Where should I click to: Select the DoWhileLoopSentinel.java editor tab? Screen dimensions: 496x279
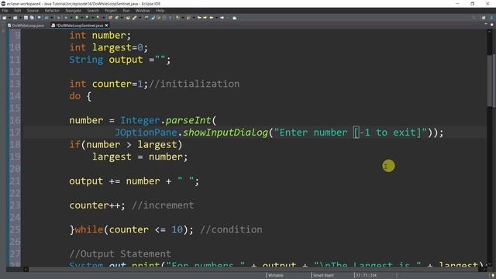77,26
